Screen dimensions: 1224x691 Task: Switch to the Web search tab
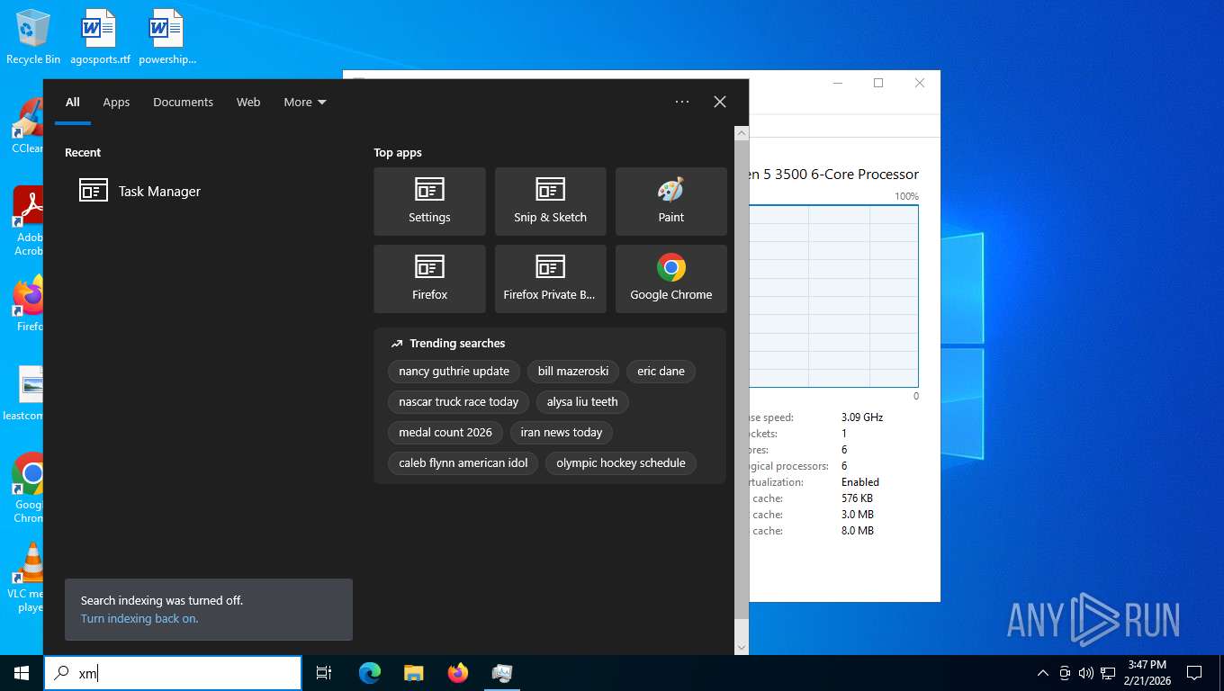(x=248, y=102)
